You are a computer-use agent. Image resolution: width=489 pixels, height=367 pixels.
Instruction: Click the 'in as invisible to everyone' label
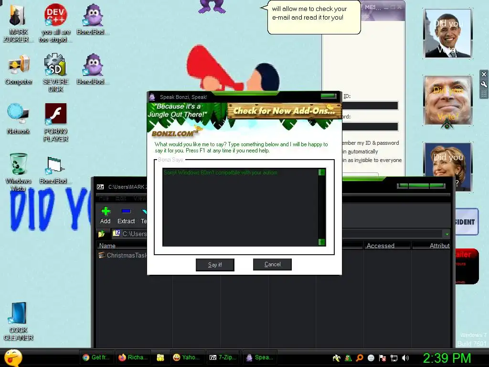372,160
